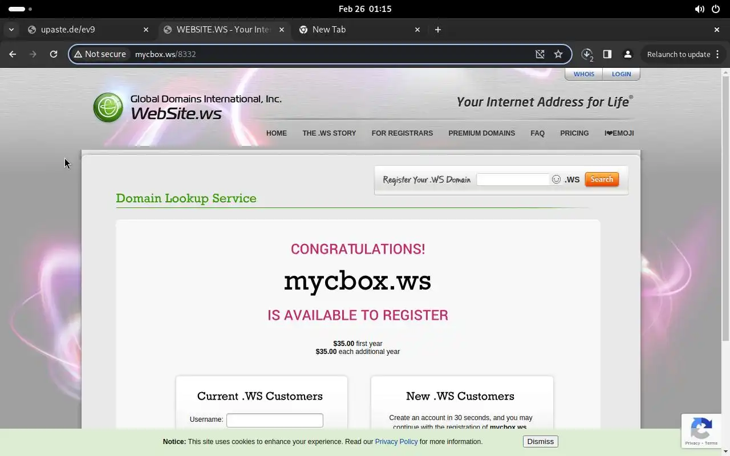Add a new browser tab
The height and width of the screenshot is (456, 730).
(x=438, y=30)
